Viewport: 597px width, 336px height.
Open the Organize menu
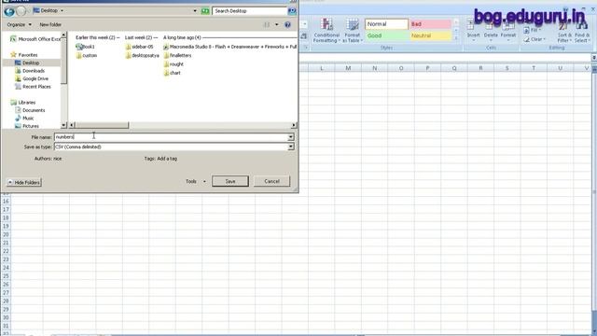tap(19, 24)
